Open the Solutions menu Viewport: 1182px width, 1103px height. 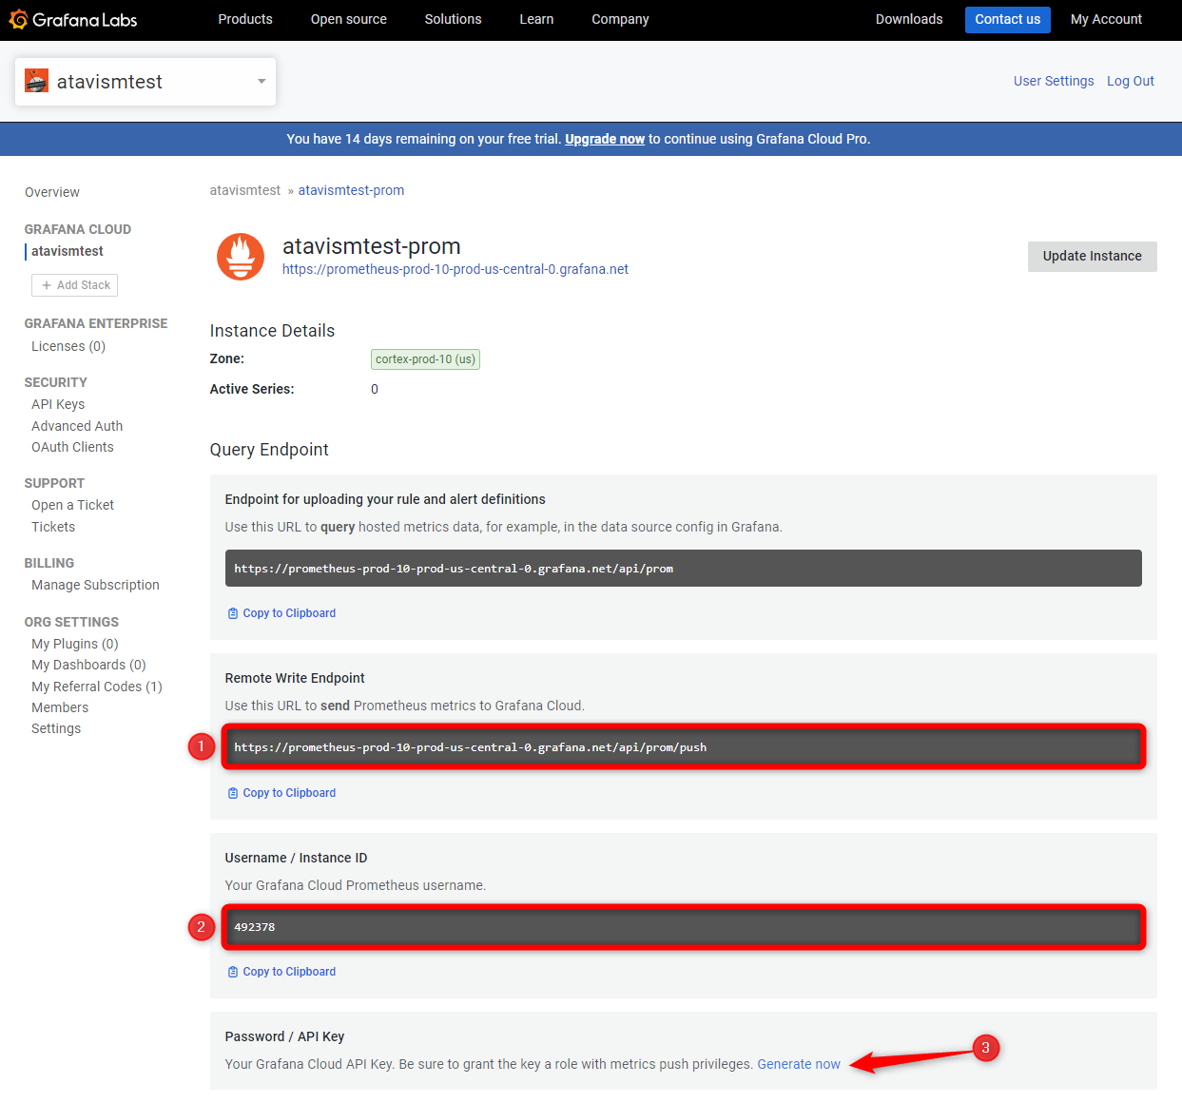(x=453, y=19)
